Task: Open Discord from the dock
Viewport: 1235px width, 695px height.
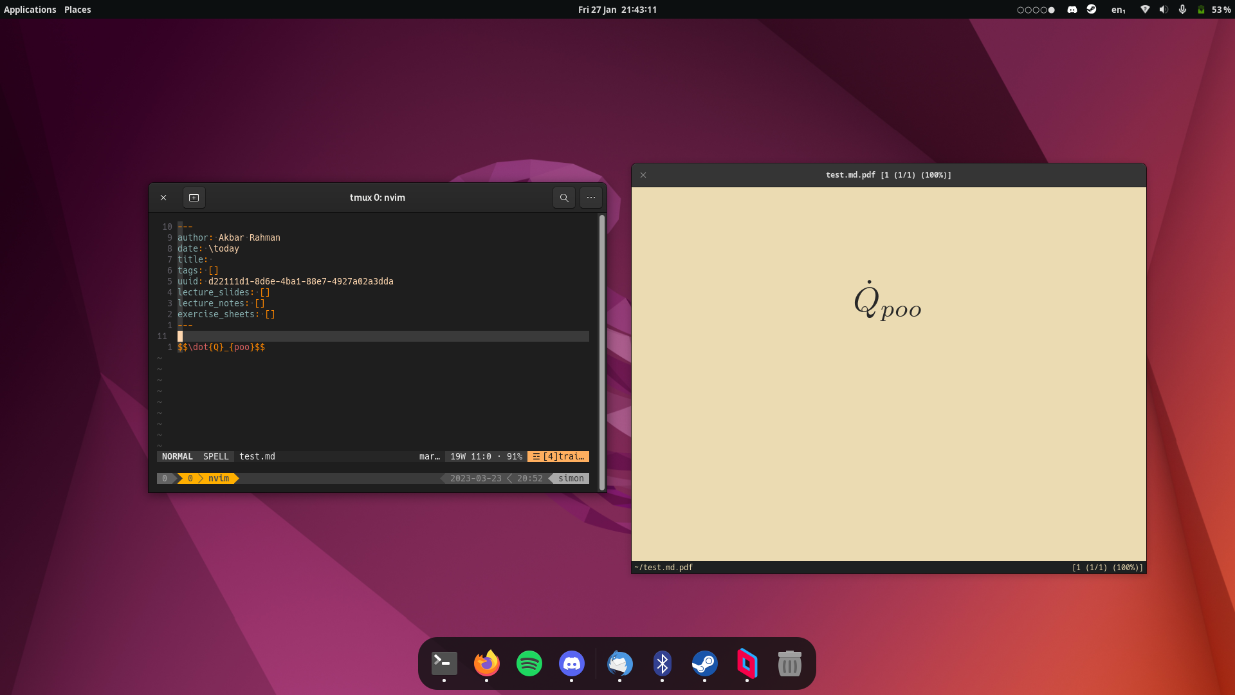Action: click(571, 663)
